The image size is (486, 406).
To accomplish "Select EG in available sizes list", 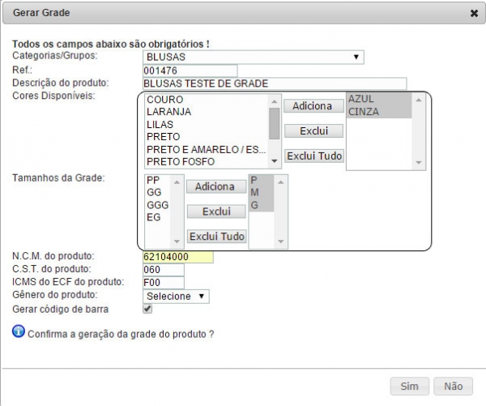I will 158,217.
